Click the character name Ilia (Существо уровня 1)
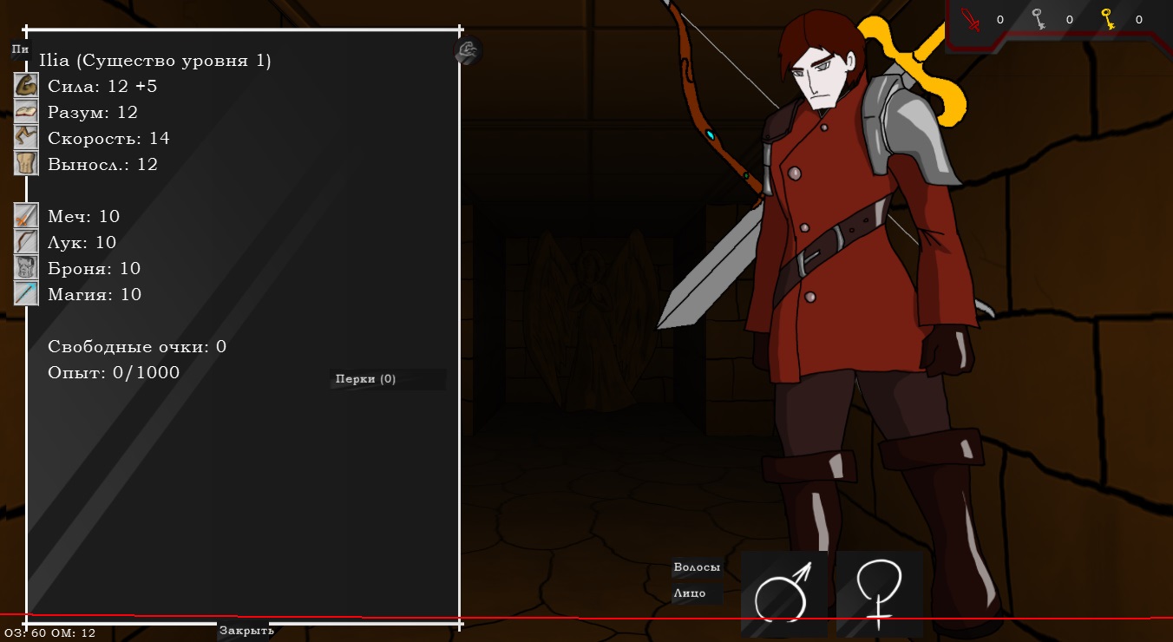Image resolution: width=1173 pixels, height=642 pixels. (155, 61)
